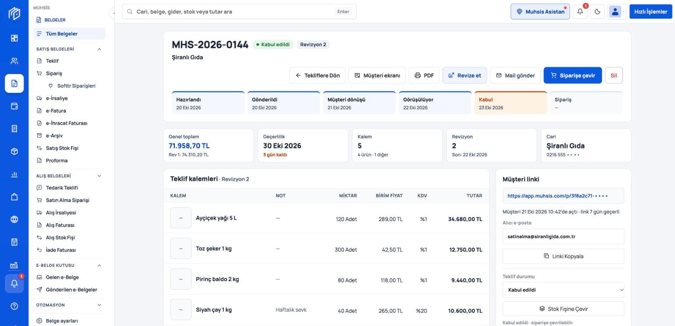
Task: Focus the global search field
Action: [x=239, y=12]
